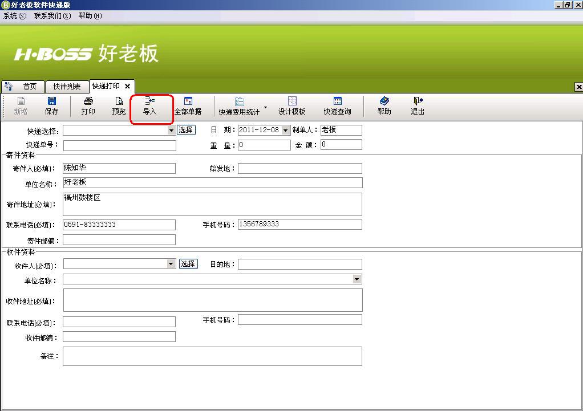
Task: Click 寄件地址 box with 福州鼓楼区
Action: (x=213, y=204)
